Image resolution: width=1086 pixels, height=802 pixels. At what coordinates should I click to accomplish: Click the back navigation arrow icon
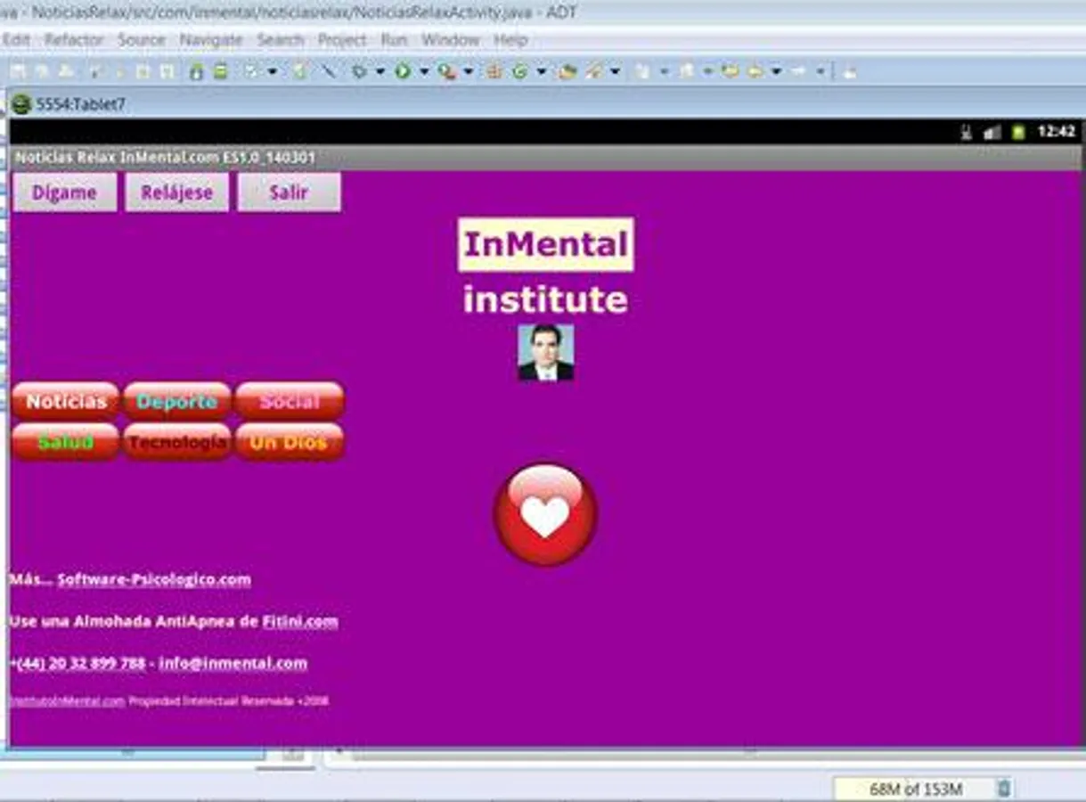pyautogui.click(x=755, y=71)
